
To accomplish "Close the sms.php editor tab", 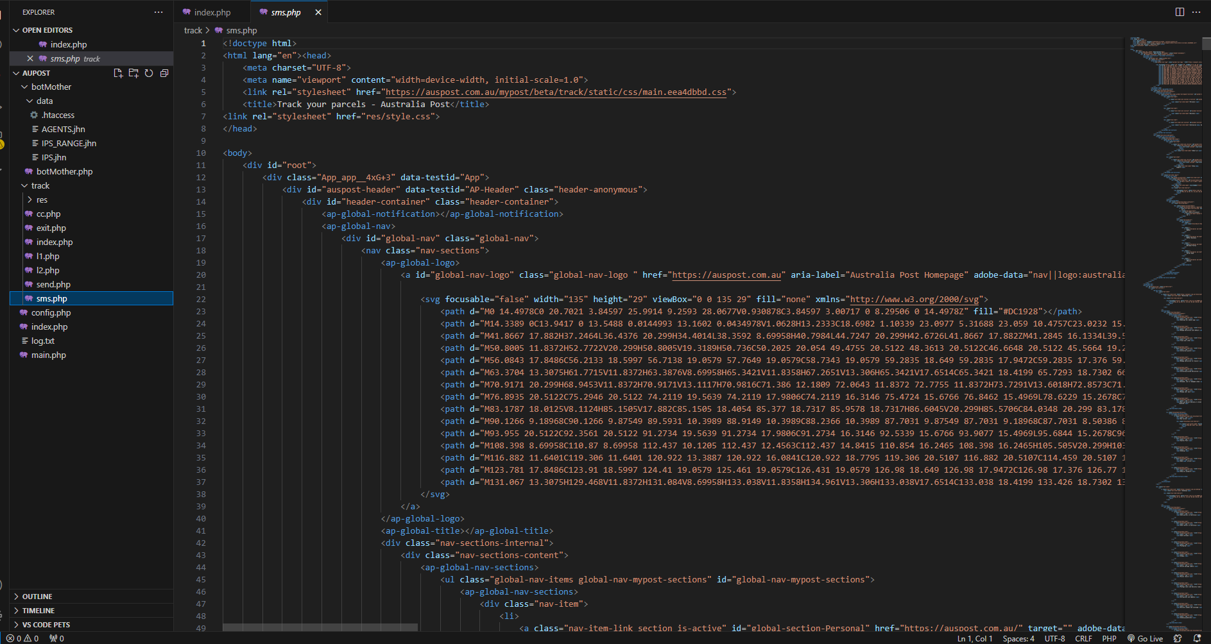I will (318, 12).
